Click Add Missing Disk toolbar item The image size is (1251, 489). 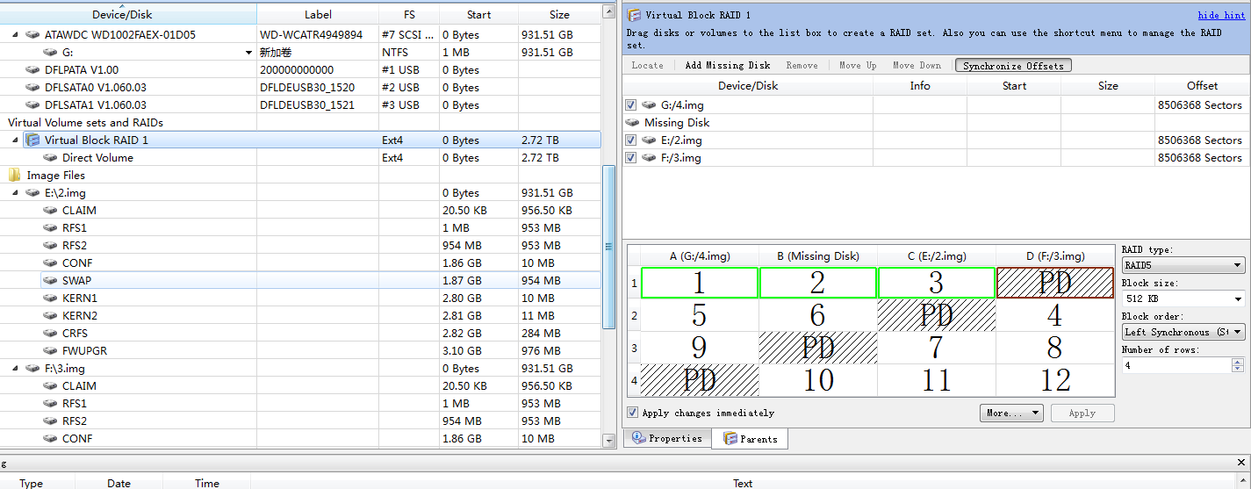coord(727,66)
